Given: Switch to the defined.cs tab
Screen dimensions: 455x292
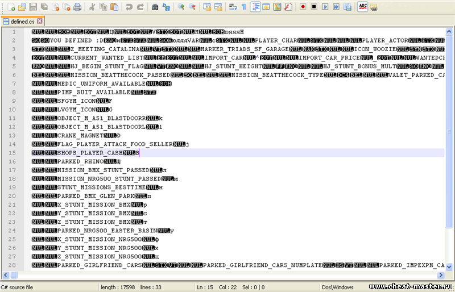Looking at the screenshot, I should pos(23,22).
